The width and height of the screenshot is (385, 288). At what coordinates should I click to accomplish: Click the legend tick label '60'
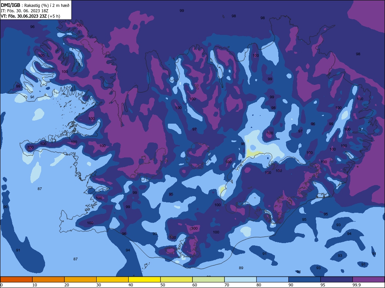click(x=195, y=285)
